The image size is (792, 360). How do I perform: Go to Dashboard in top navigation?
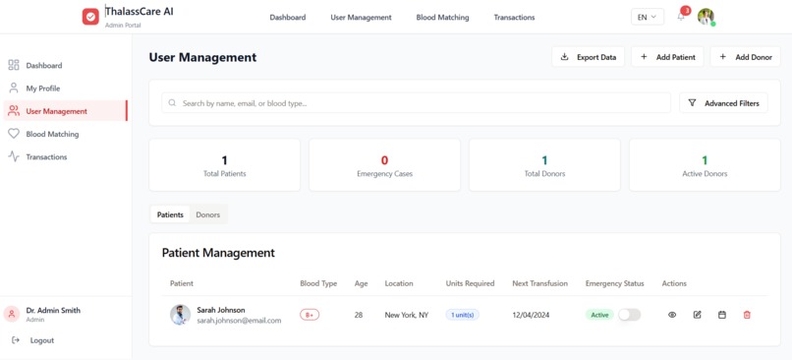tap(287, 17)
